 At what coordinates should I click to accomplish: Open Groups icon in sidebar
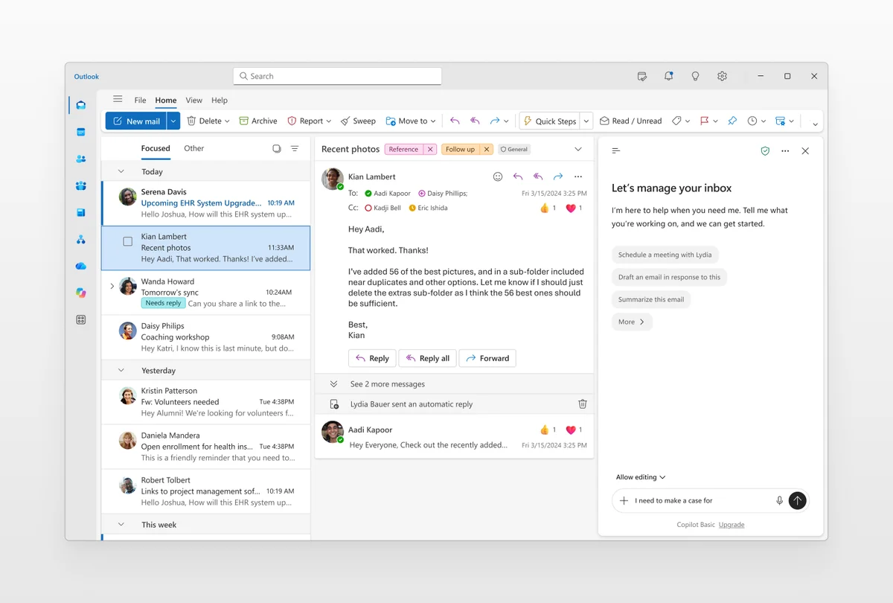[x=81, y=185]
